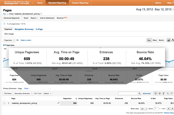Screen dimensions: 174x115
Task: Select Day granularity toggle
Action: [x=149, y=40]
